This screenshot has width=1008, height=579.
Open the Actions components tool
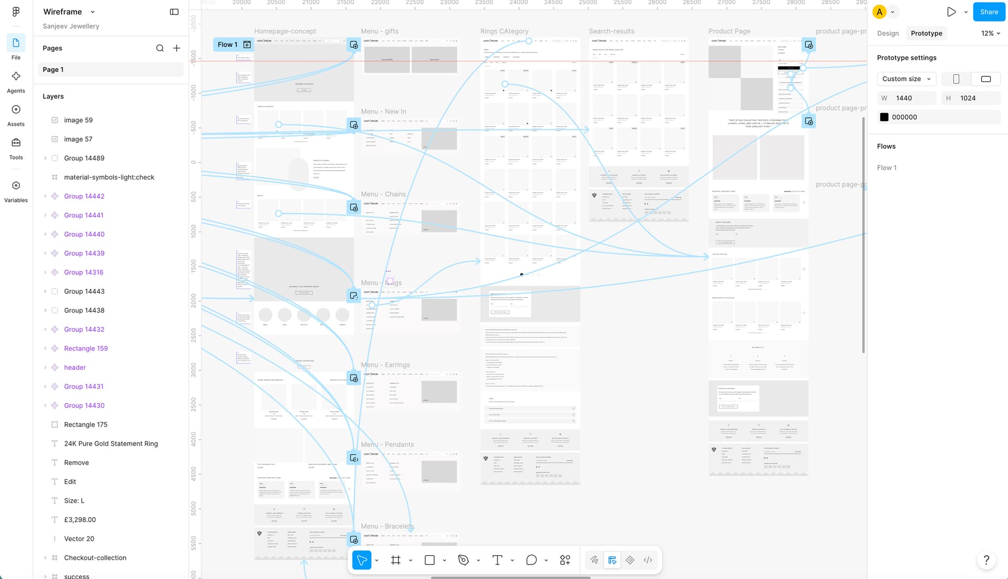pyautogui.click(x=565, y=560)
